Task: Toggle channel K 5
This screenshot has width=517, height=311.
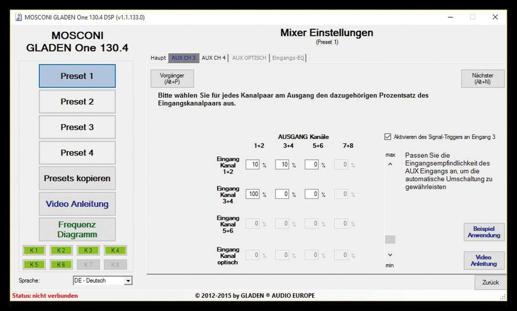Action: click(34, 265)
